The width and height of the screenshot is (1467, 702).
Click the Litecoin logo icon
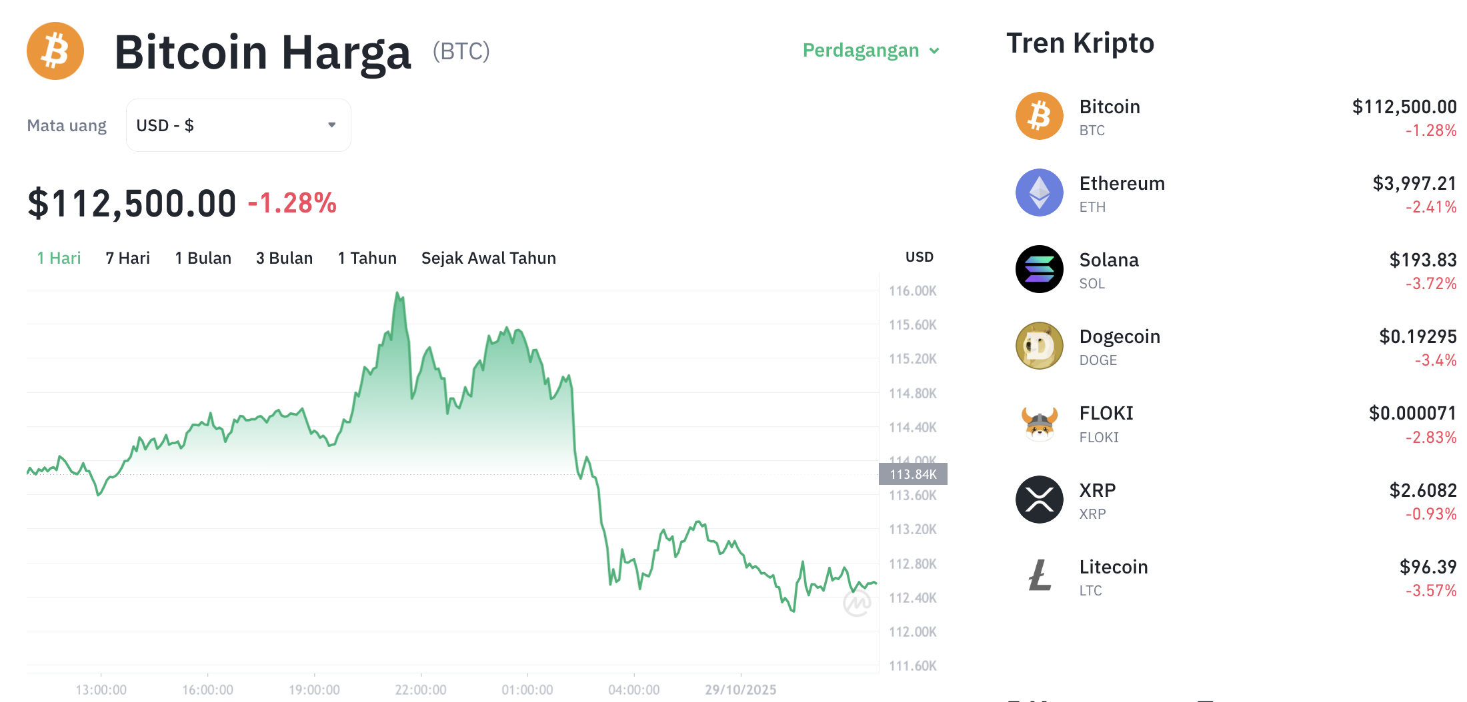pos(1039,576)
